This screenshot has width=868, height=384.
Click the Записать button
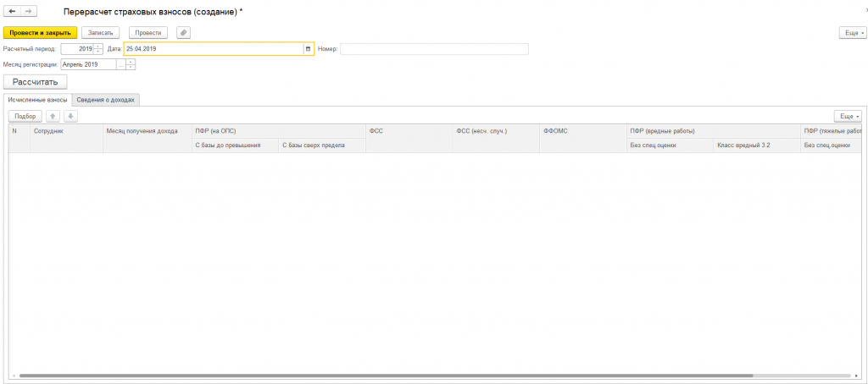click(x=100, y=32)
